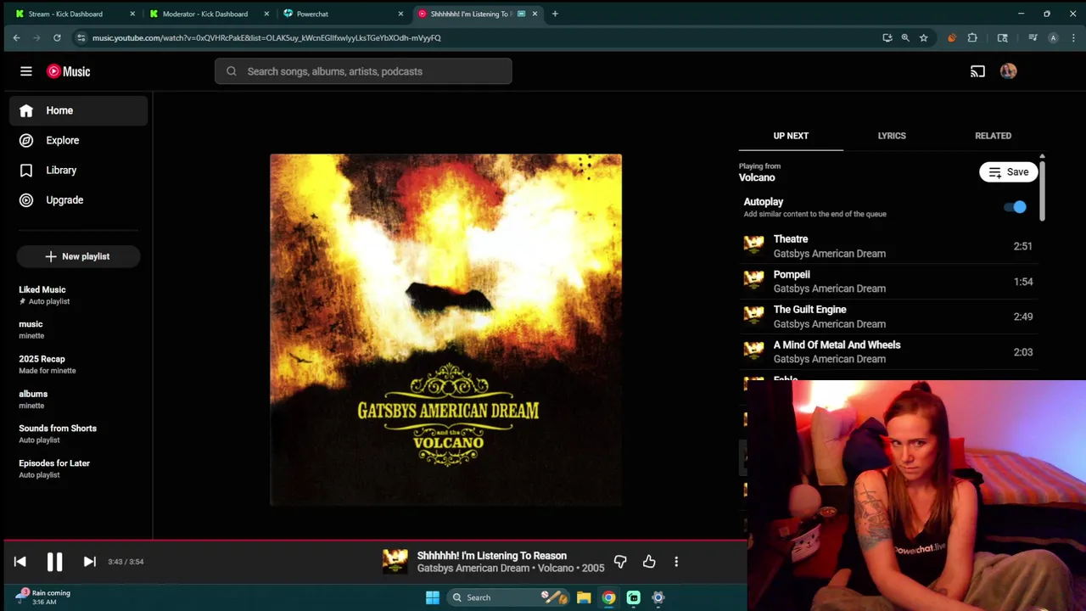Toggle the Autoplay switch
Image resolution: width=1086 pixels, height=611 pixels.
1015,207
